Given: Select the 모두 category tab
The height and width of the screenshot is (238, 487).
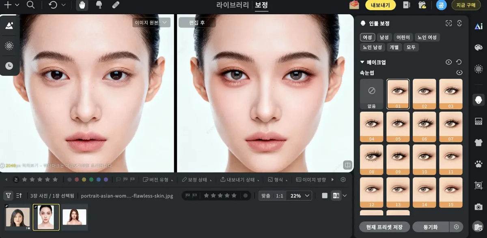Looking at the screenshot, I should 411,47.
